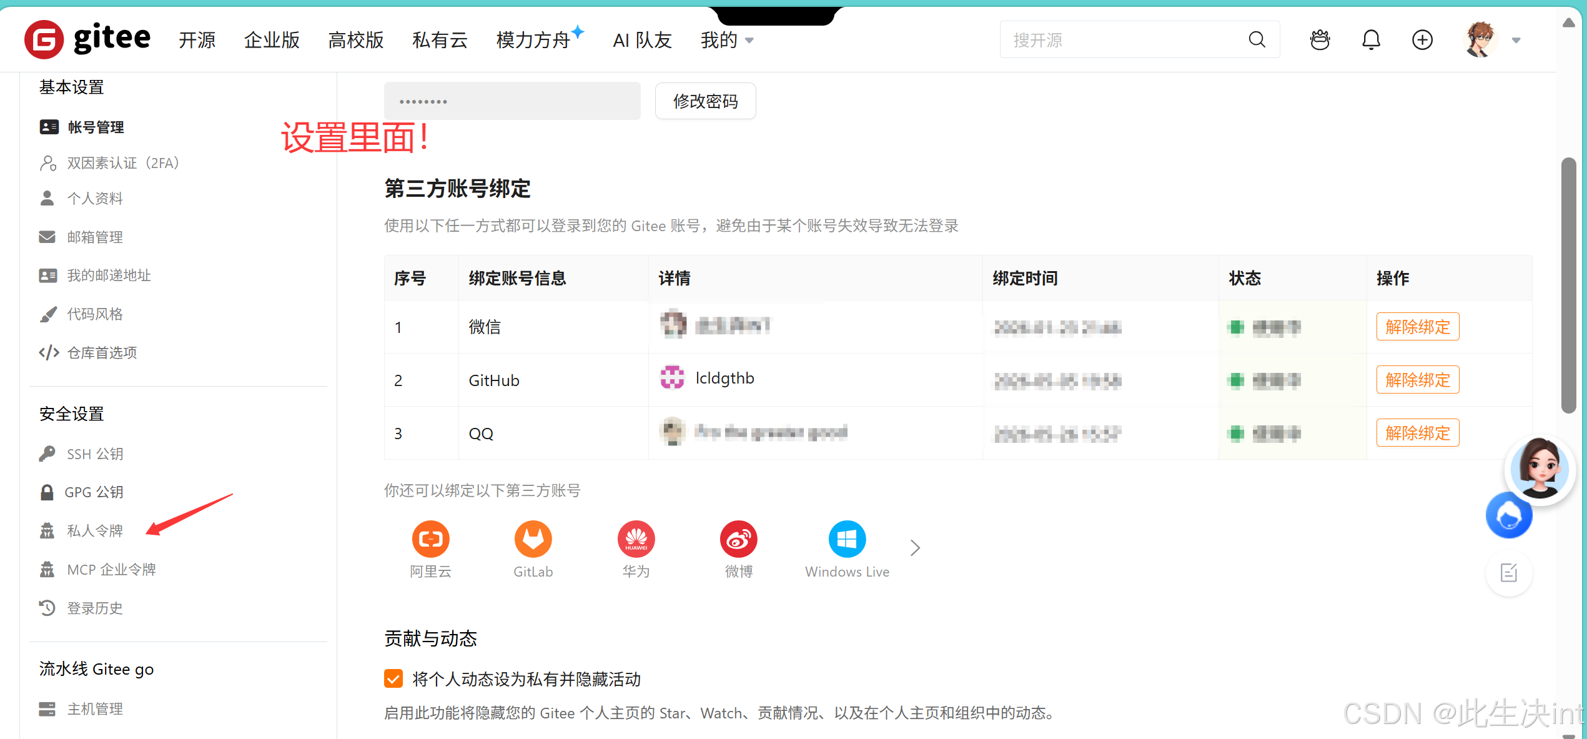
Task: Show more third-party accounts chevron
Action: tap(915, 548)
